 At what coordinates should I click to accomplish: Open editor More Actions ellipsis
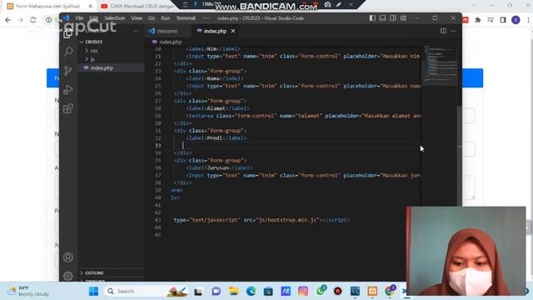tap(453, 31)
